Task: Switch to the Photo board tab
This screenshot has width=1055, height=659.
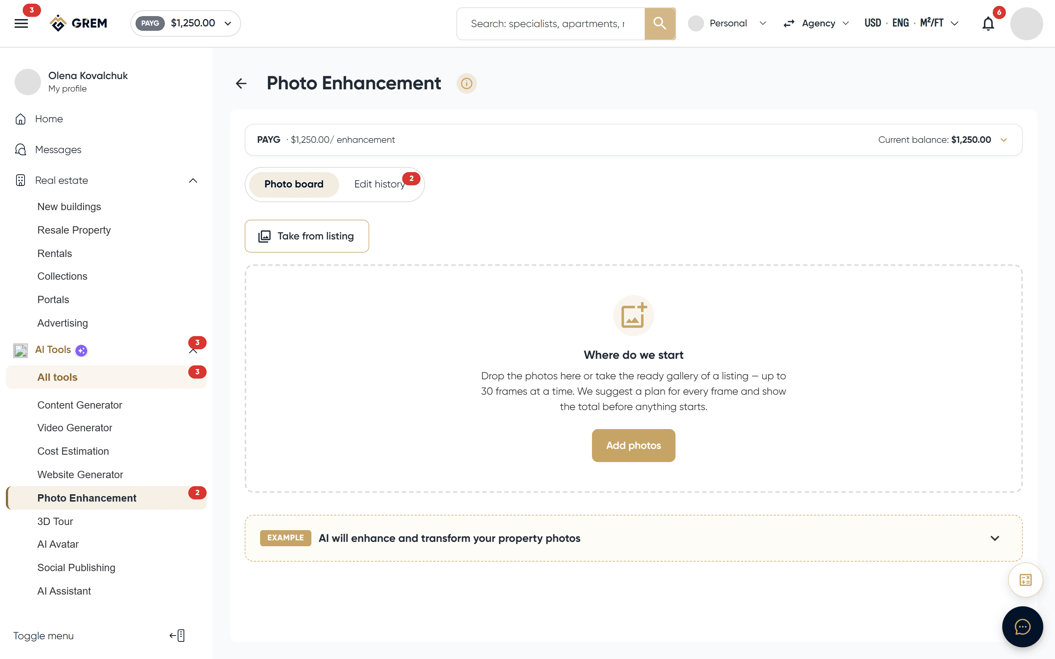Action: (x=294, y=185)
